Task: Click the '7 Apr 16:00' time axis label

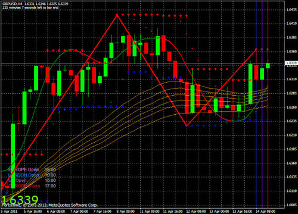Action: 103,212
